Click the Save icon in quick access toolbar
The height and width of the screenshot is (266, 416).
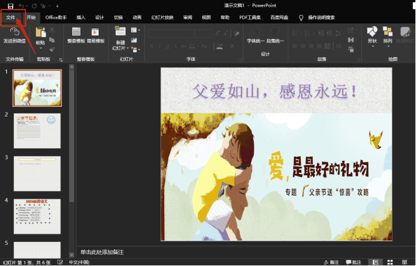point(10,5)
